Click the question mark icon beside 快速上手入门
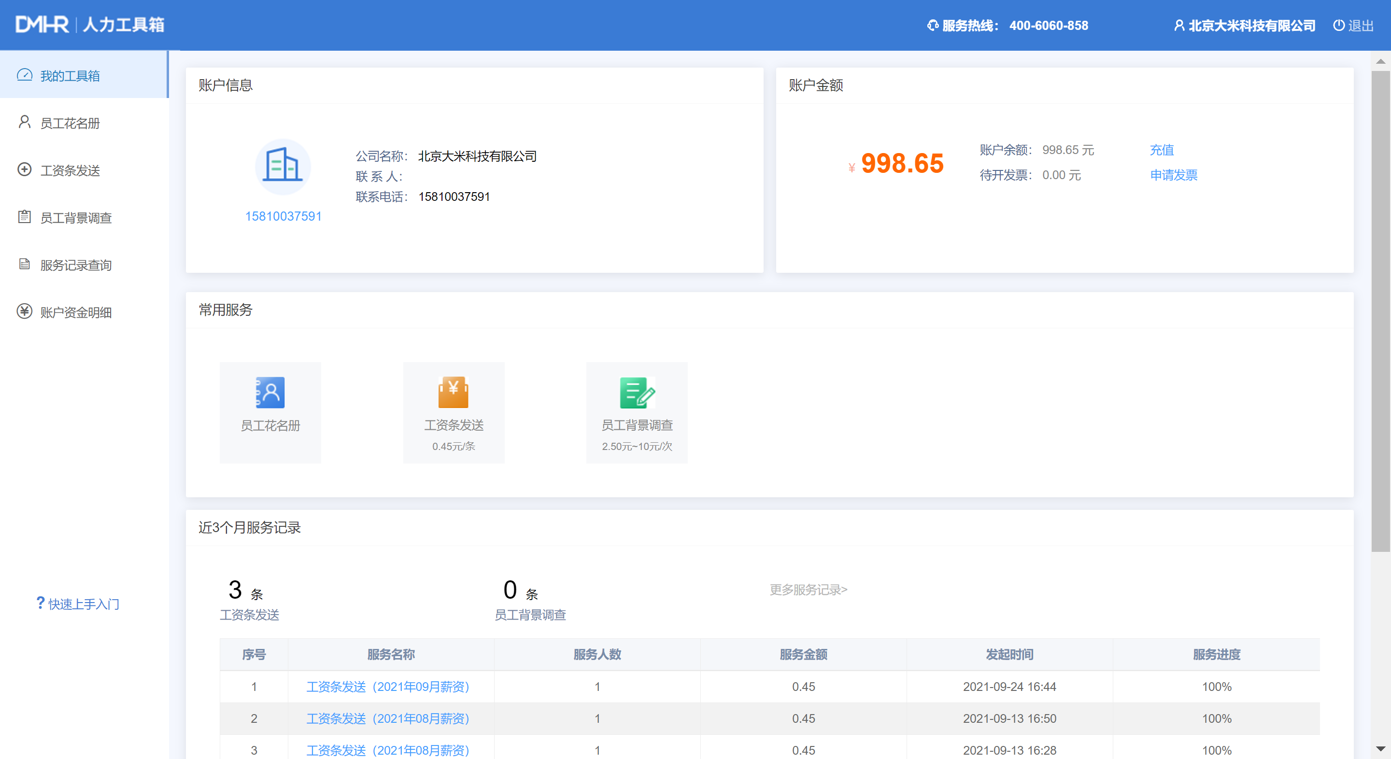This screenshot has width=1391, height=759. tap(41, 603)
